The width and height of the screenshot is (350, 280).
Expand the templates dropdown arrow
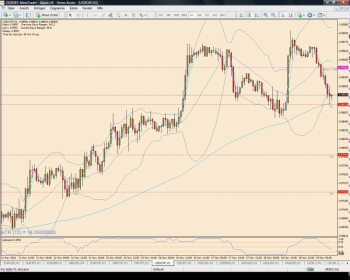click(x=324, y=15)
